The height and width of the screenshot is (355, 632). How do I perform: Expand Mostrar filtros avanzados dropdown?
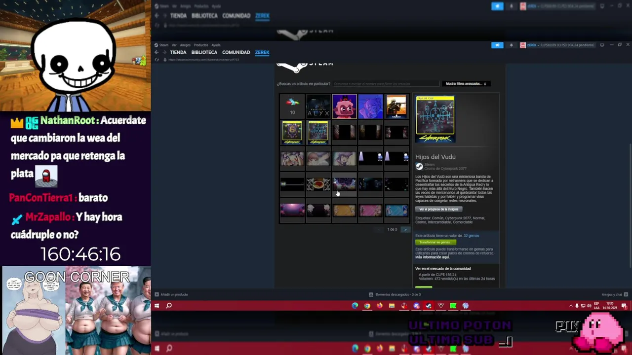[466, 84]
